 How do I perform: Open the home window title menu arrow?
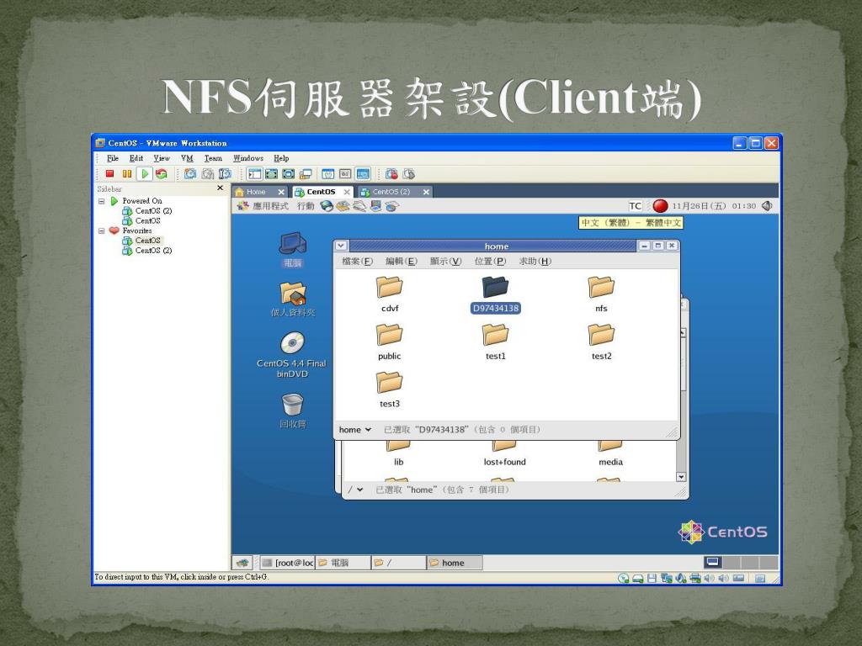tap(342, 246)
